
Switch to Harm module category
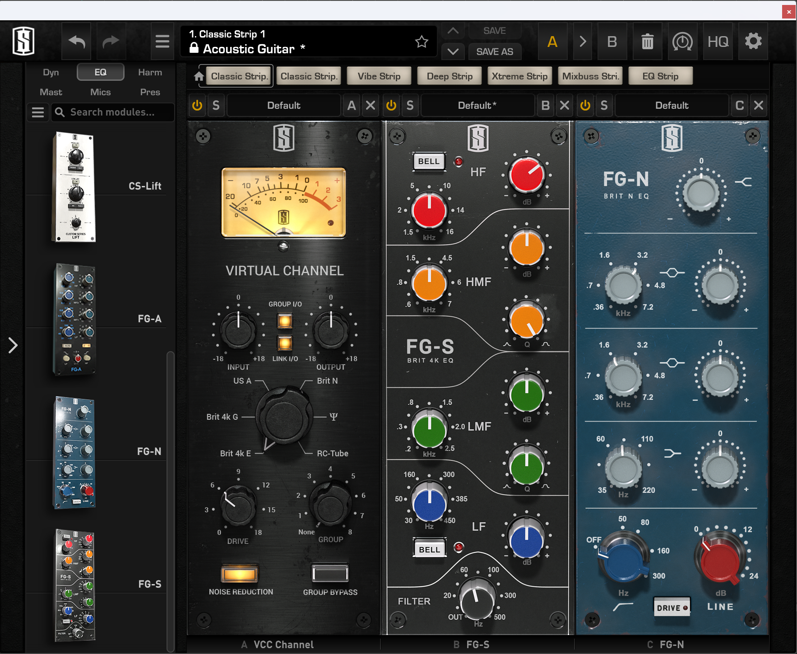click(x=150, y=72)
